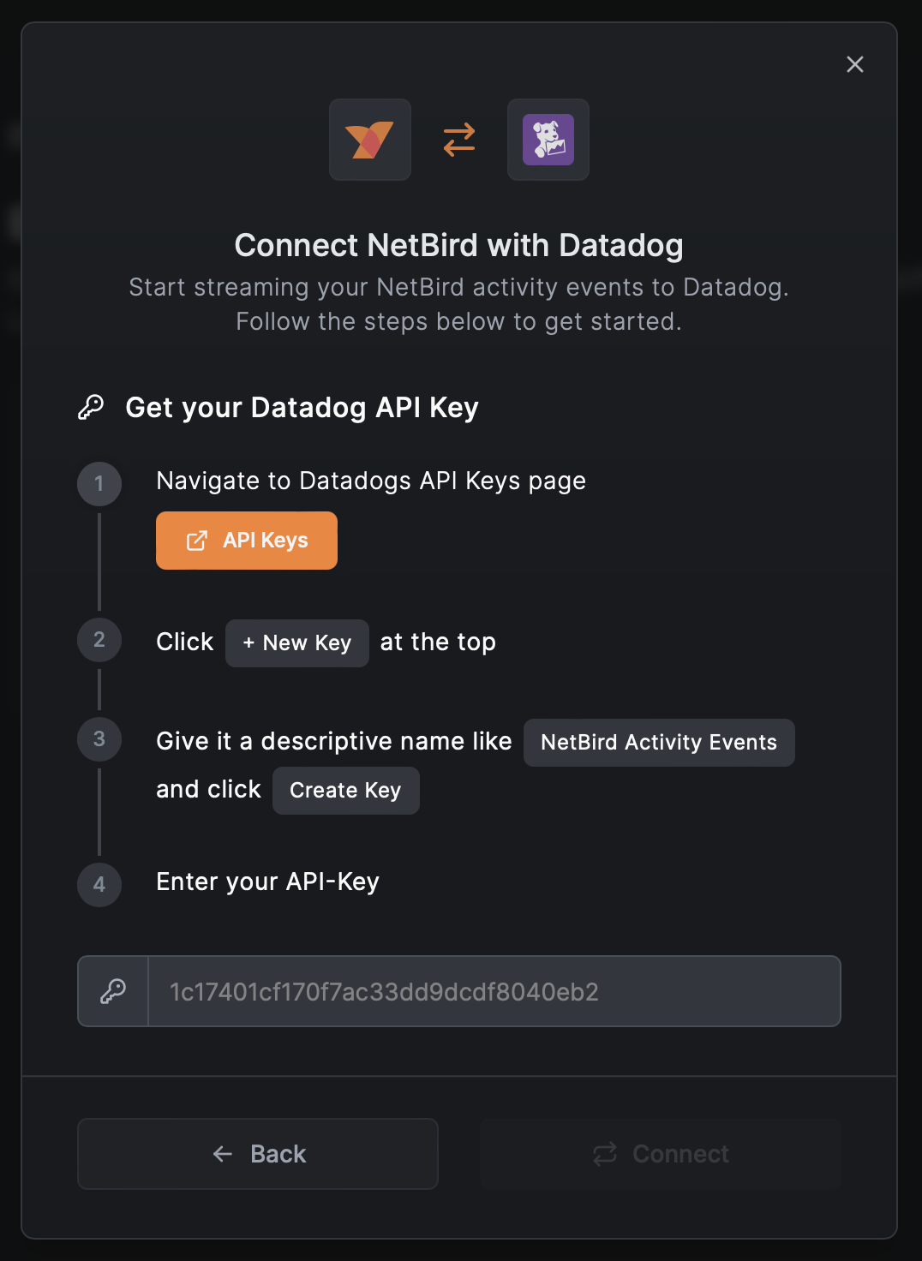Click the Back button
The image size is (922, 1261).
257,1154
